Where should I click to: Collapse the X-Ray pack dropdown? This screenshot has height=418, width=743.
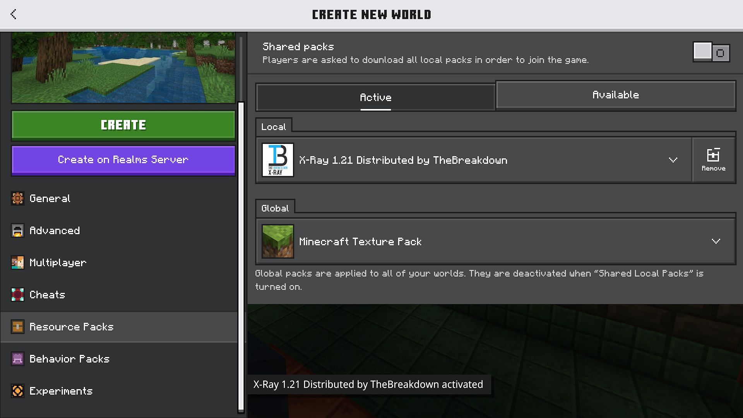(x=673, y=160)
